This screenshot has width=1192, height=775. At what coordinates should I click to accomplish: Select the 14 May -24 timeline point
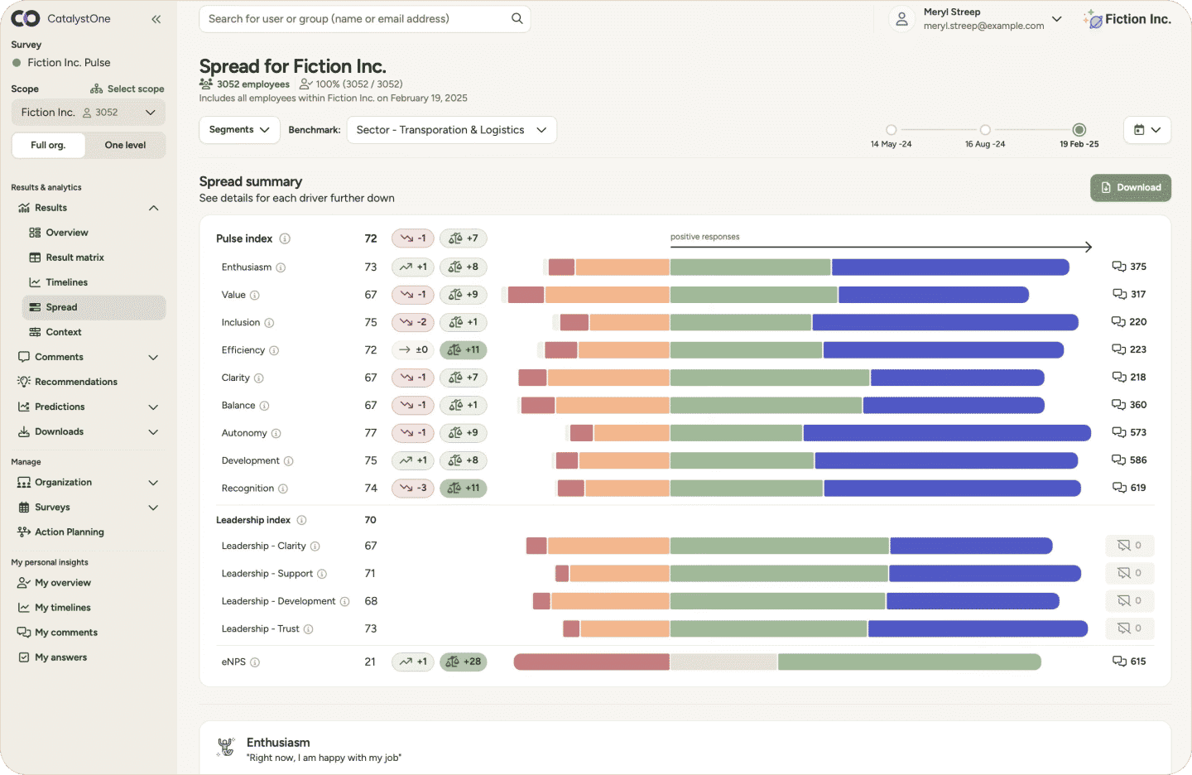coord(891,130)
